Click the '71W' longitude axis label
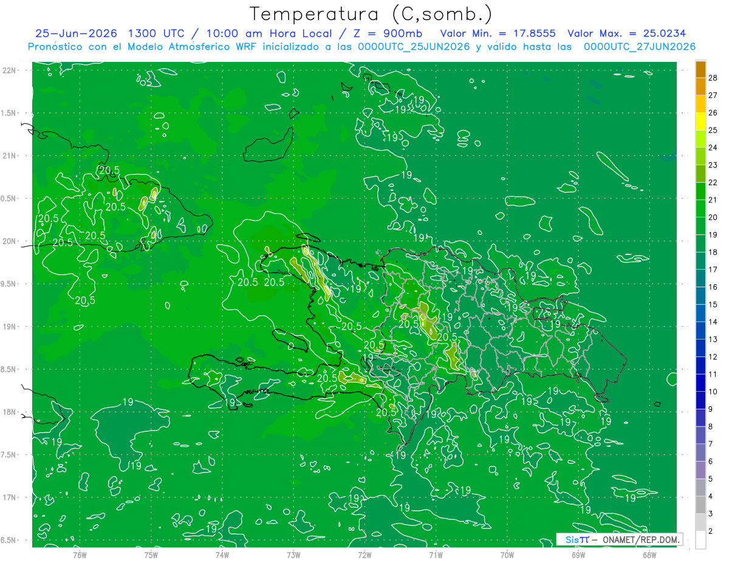The width and height of the screenshot is (729, 563). point(436,554)
